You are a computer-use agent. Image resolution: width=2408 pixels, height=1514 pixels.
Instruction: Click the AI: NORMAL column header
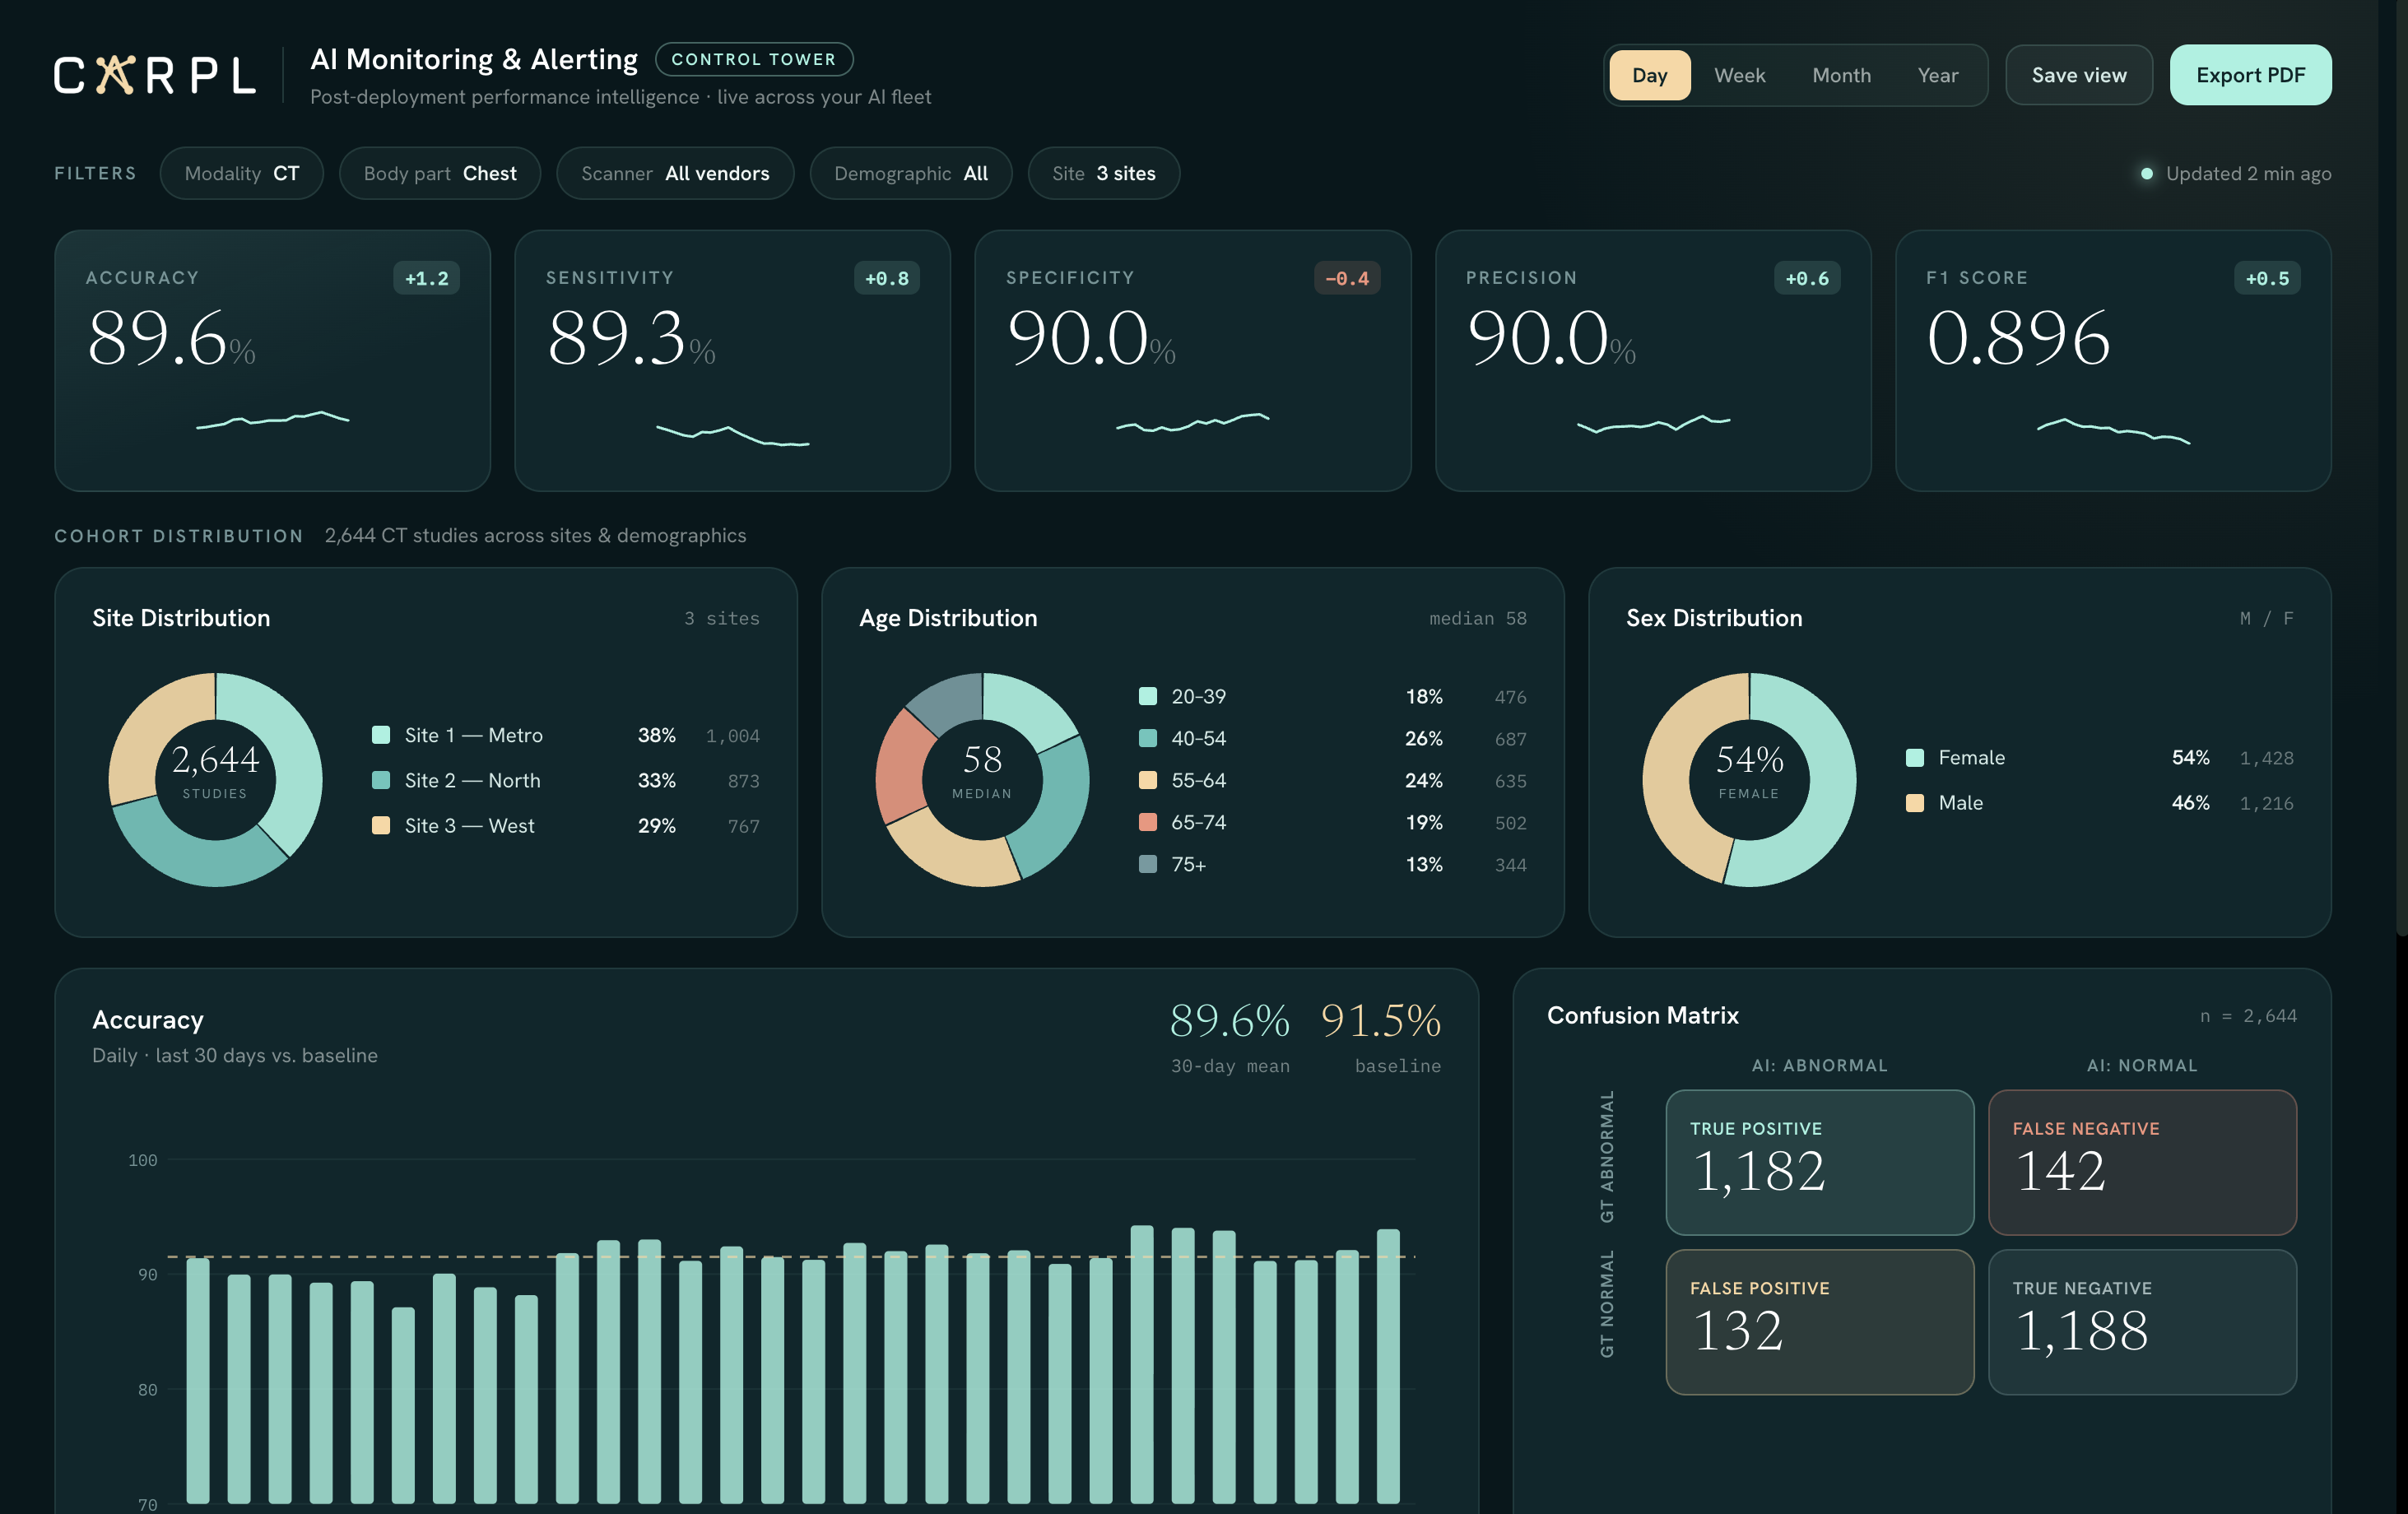click(2142, 1066)
